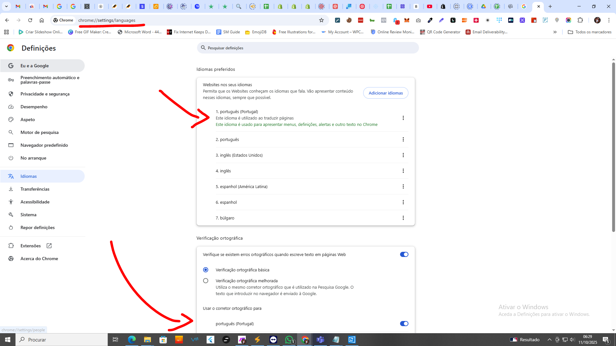Open the Extensions puzzle icon in toolbar
The image size is (616, 346).
point(580,20)
